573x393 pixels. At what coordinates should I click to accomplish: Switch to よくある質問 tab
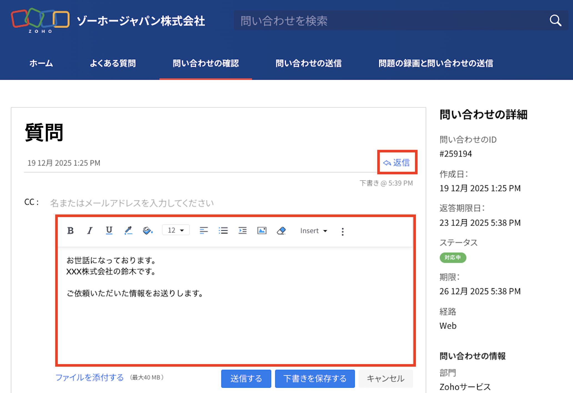[113, 63]
